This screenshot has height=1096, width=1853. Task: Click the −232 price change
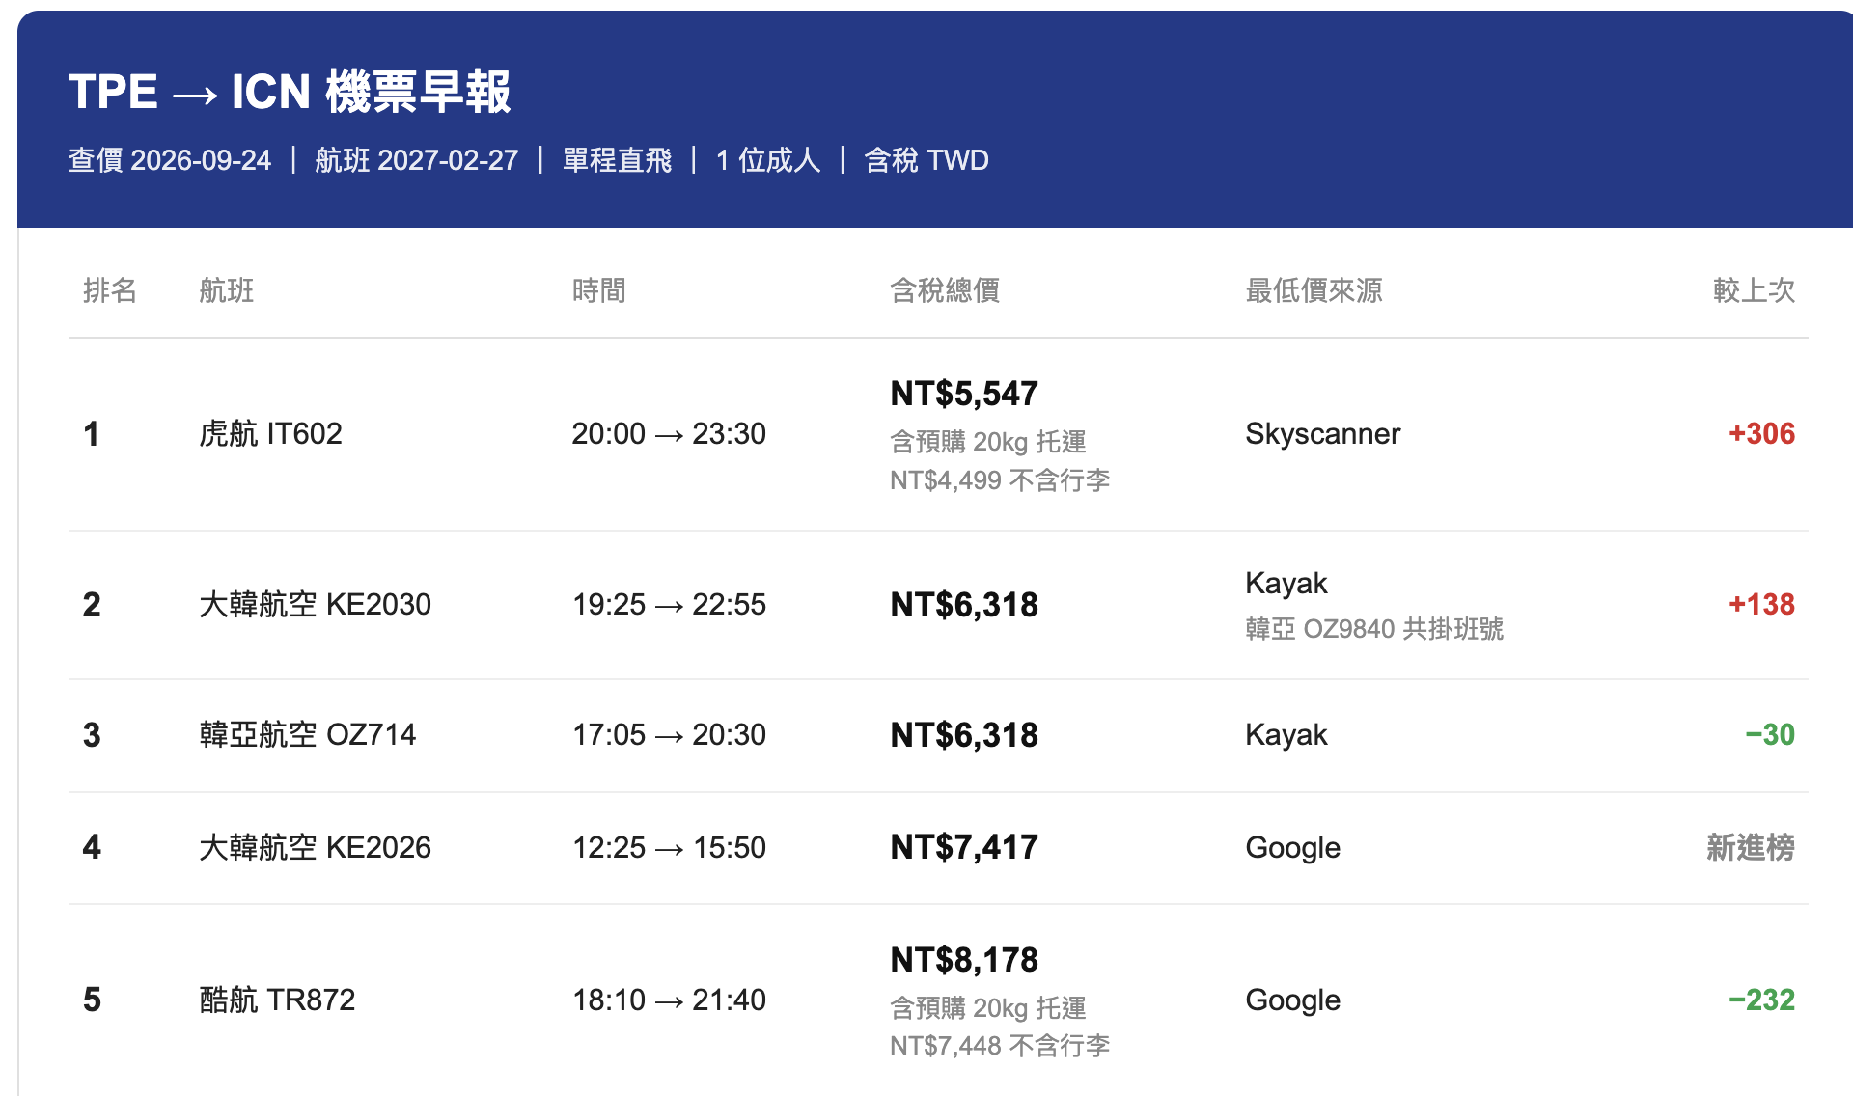point(1761,1000)
